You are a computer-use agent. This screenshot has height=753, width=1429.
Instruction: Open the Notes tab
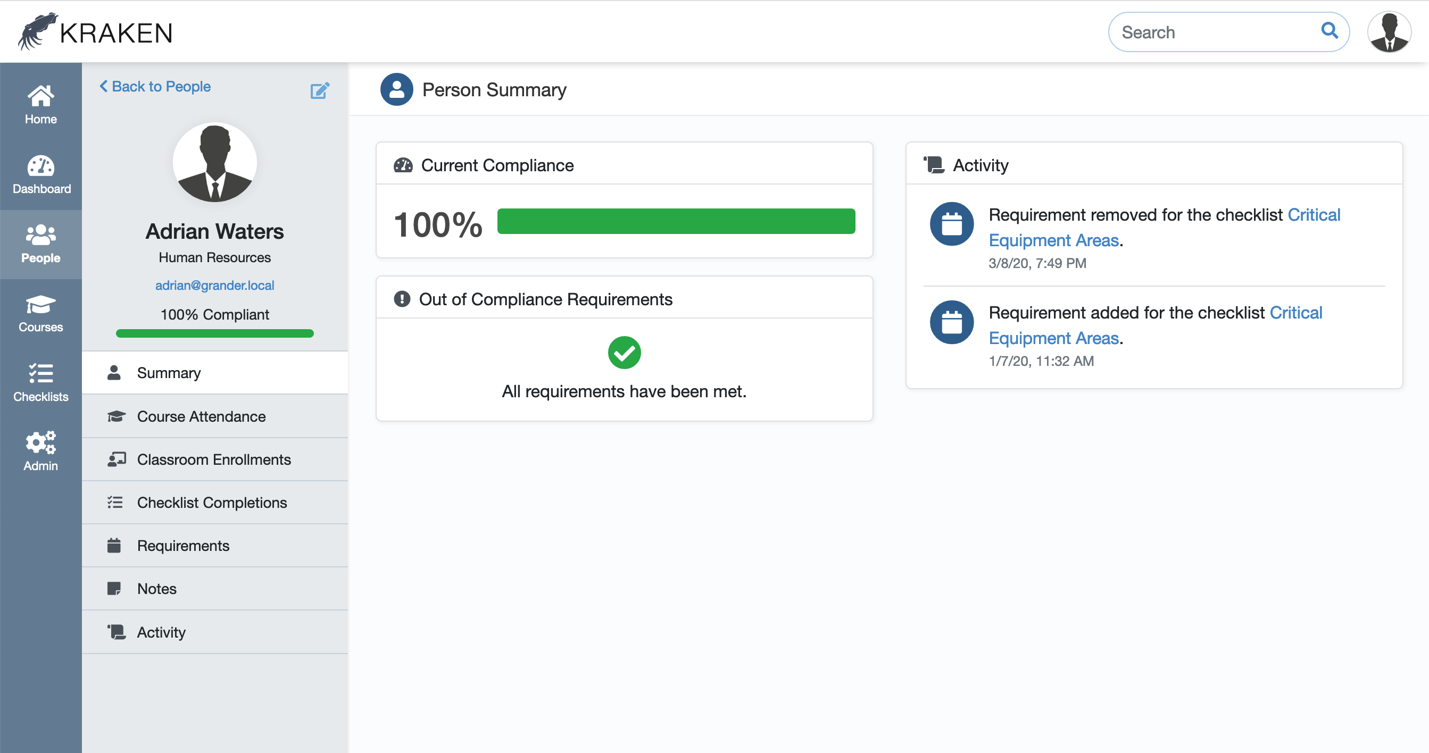(215, 589)
